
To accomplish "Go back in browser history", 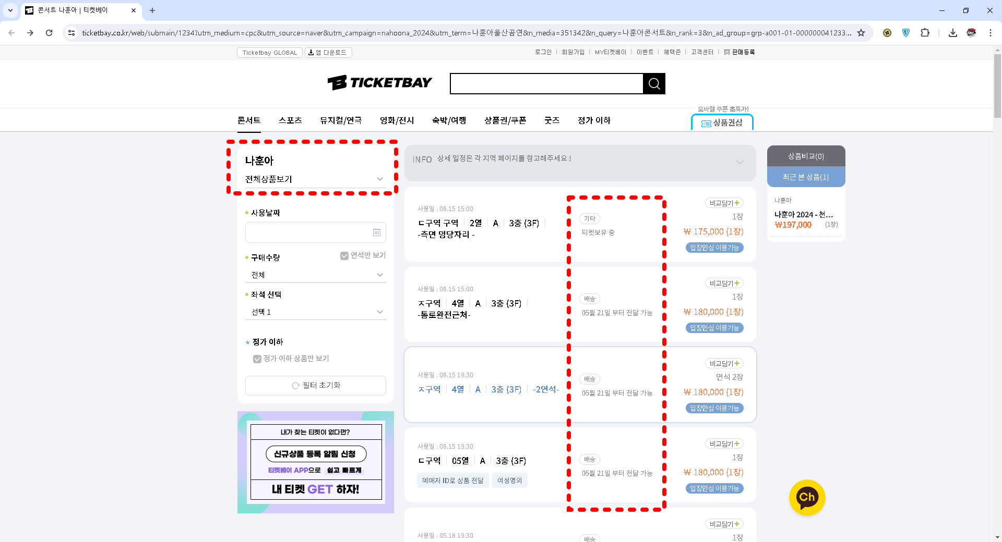I will [x=11, y=33].
